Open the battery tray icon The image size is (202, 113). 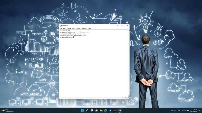click(x=188, y=110)
